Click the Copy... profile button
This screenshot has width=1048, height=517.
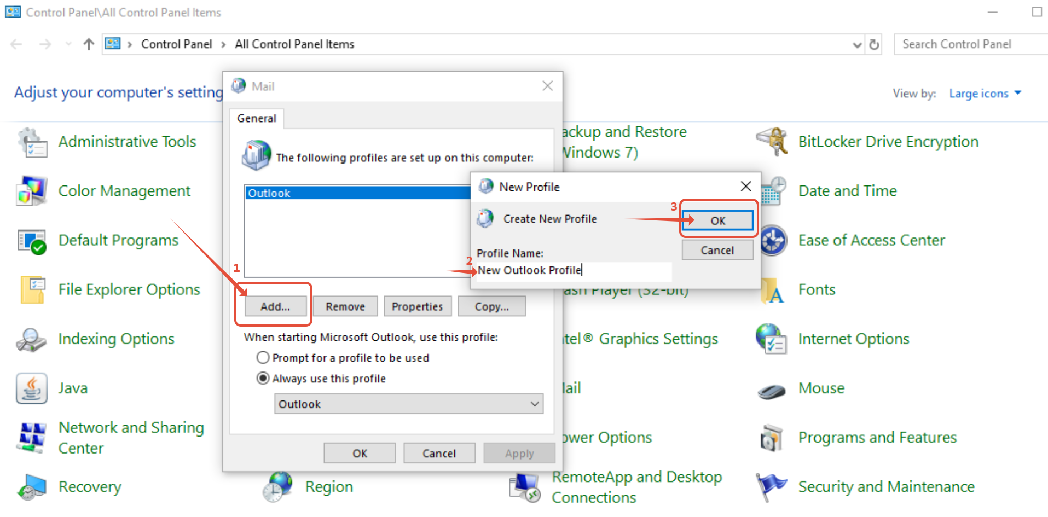click(x=492, y=307)
